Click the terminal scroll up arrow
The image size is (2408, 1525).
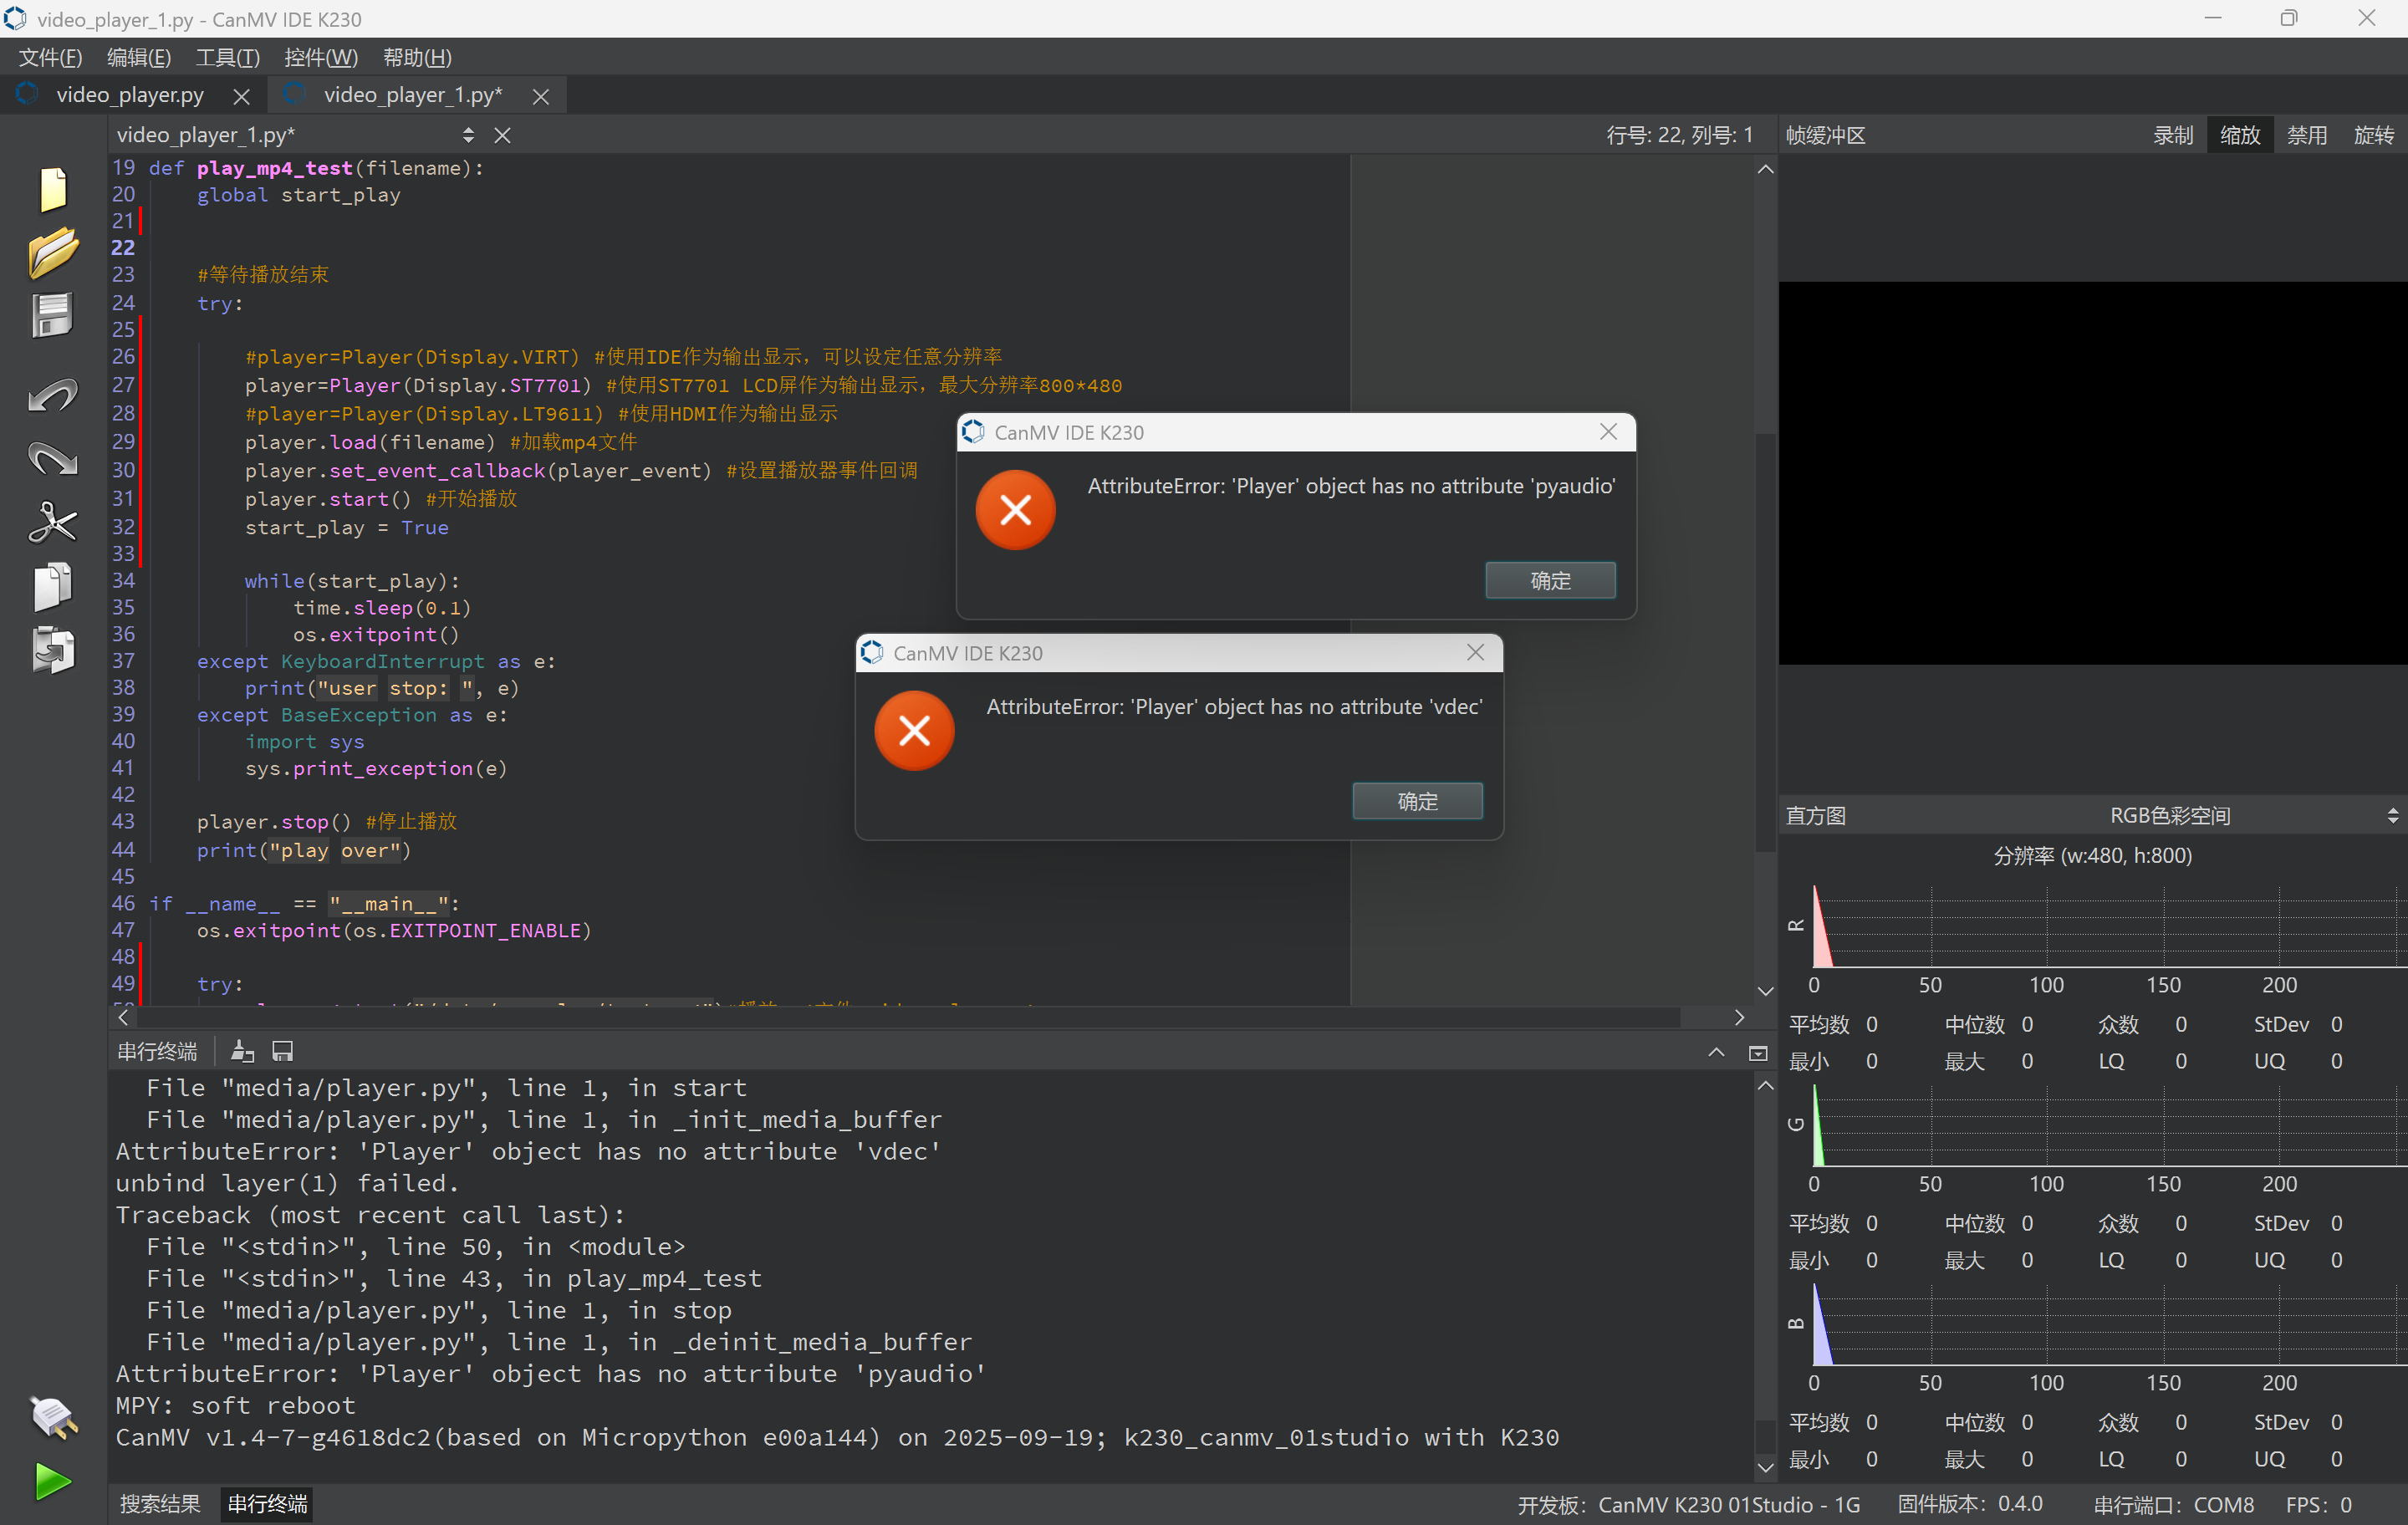click(1766, 1085)
